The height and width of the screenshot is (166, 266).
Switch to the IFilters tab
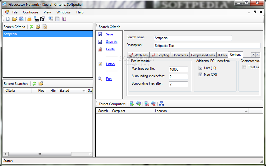(x=222, y=55)
